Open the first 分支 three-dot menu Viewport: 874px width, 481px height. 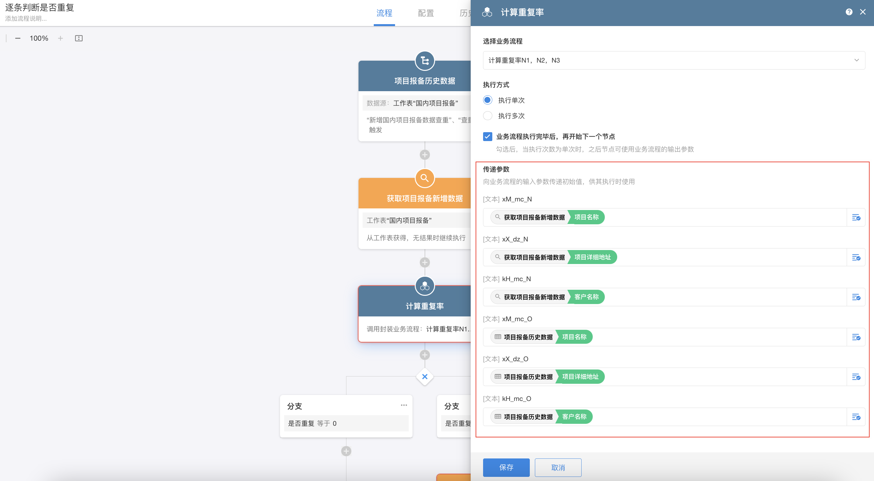pyautogui.click(x=403, y=405)
